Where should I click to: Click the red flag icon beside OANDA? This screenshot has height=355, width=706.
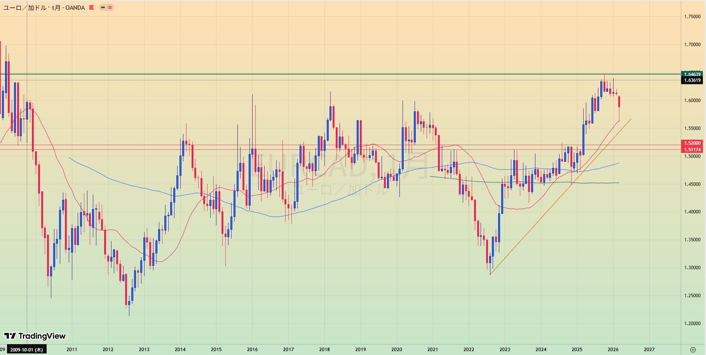[x=92, y=7]
